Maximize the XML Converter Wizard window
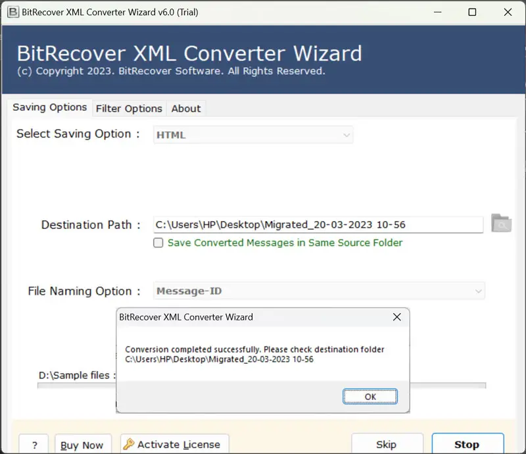This screenshot has height=454, width=526. pyautogui.click(x=472, y=12)
